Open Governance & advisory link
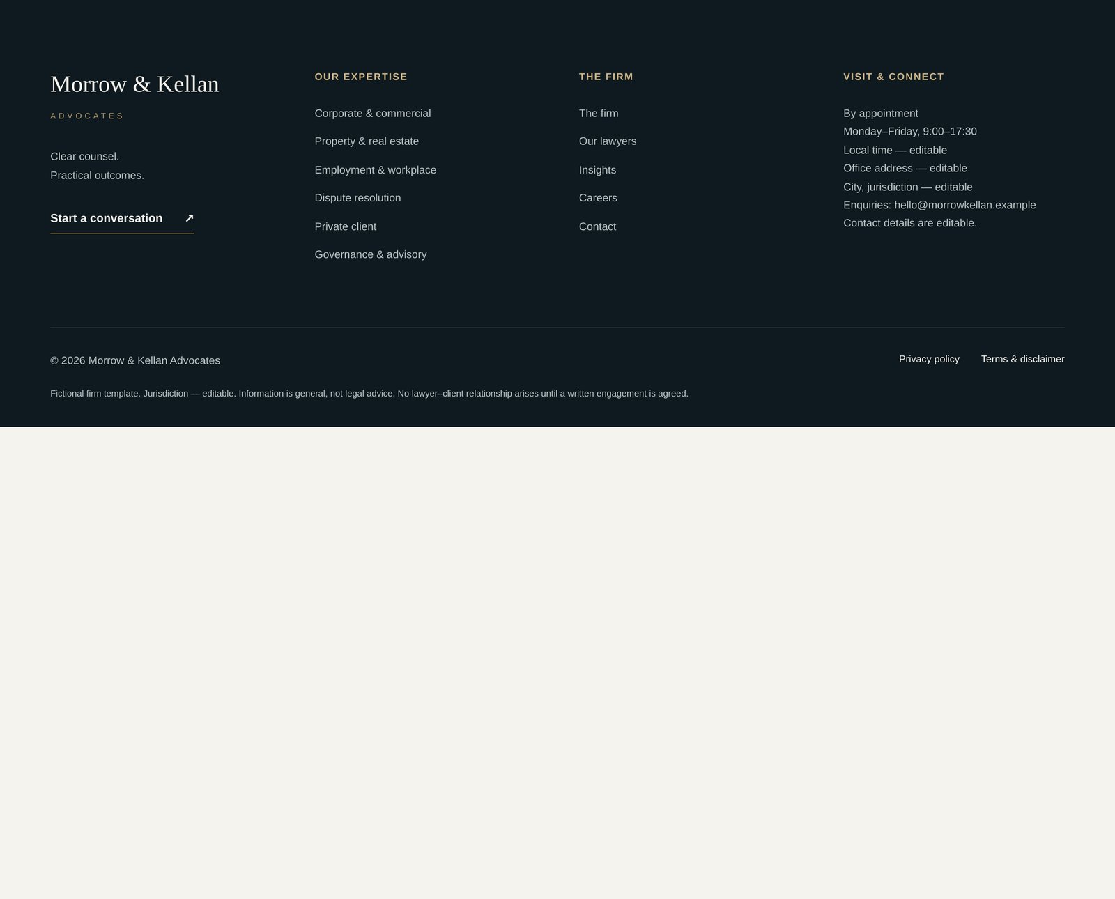1115x899 pixels. tap(371, 254)
